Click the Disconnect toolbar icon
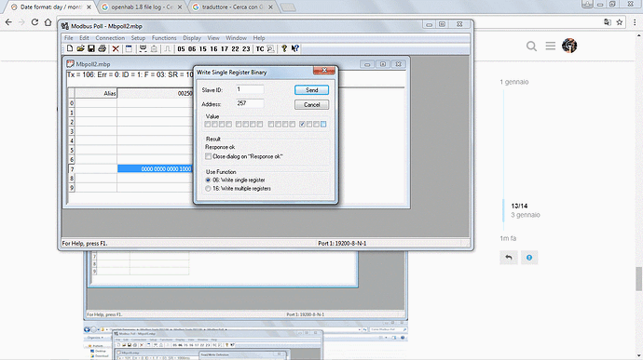The height and width of the screenshot is (360, 643). (x=154, y=48)
